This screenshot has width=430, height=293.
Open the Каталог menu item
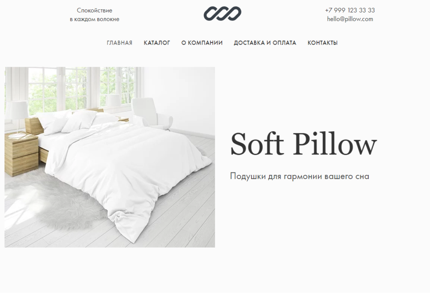coord(157,43)
